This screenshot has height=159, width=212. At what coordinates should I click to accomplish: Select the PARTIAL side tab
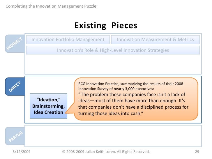click(x=15, y=136)
